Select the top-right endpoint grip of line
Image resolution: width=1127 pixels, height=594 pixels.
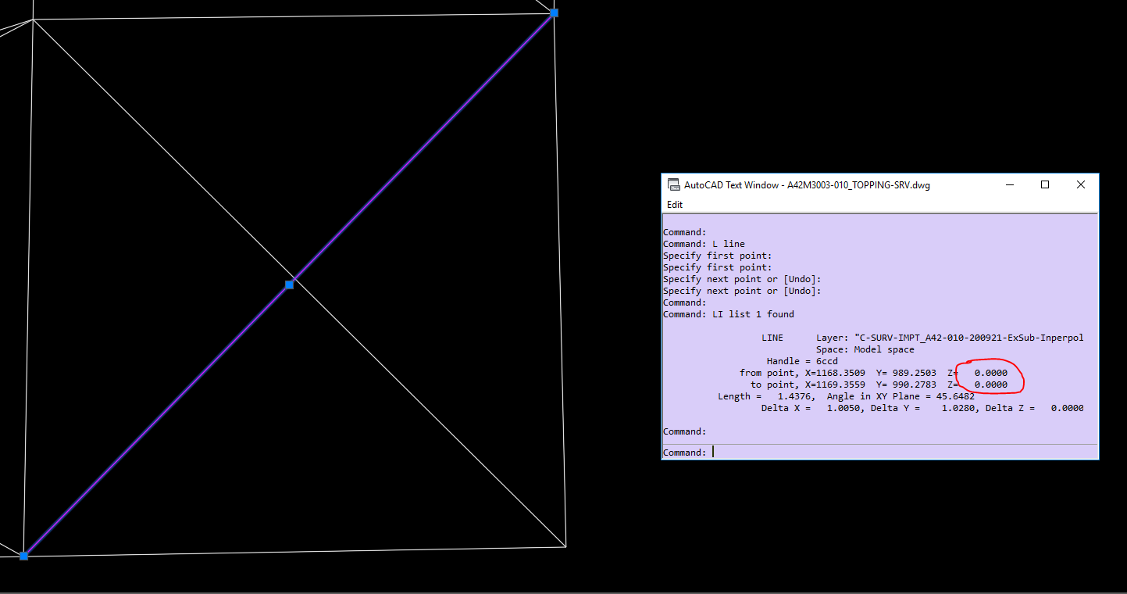(554, 13)
